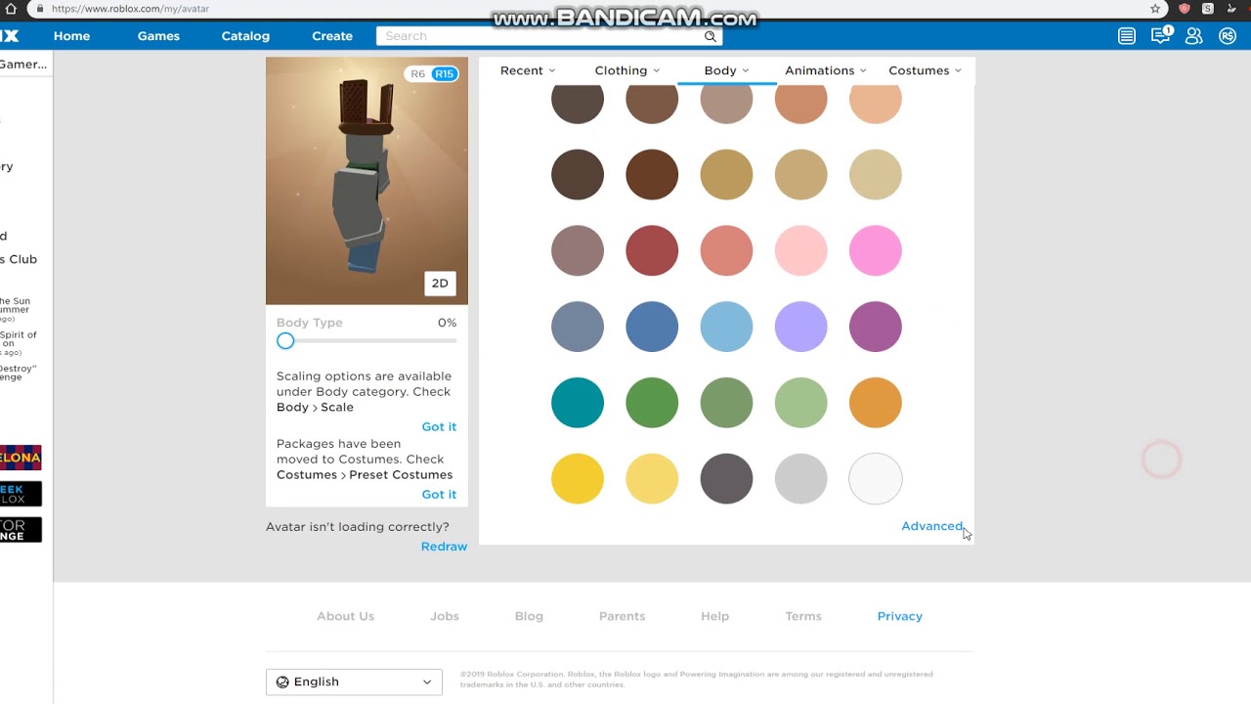The image size is (1251, 704).
Task: Select the teal skin color
Action: point(578,403)
